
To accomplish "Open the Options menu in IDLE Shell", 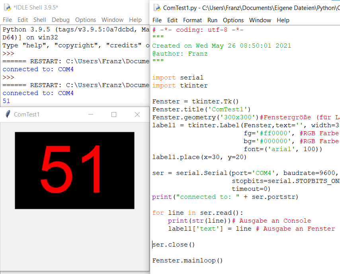I will pyautogui.click(x=86, y=20).
